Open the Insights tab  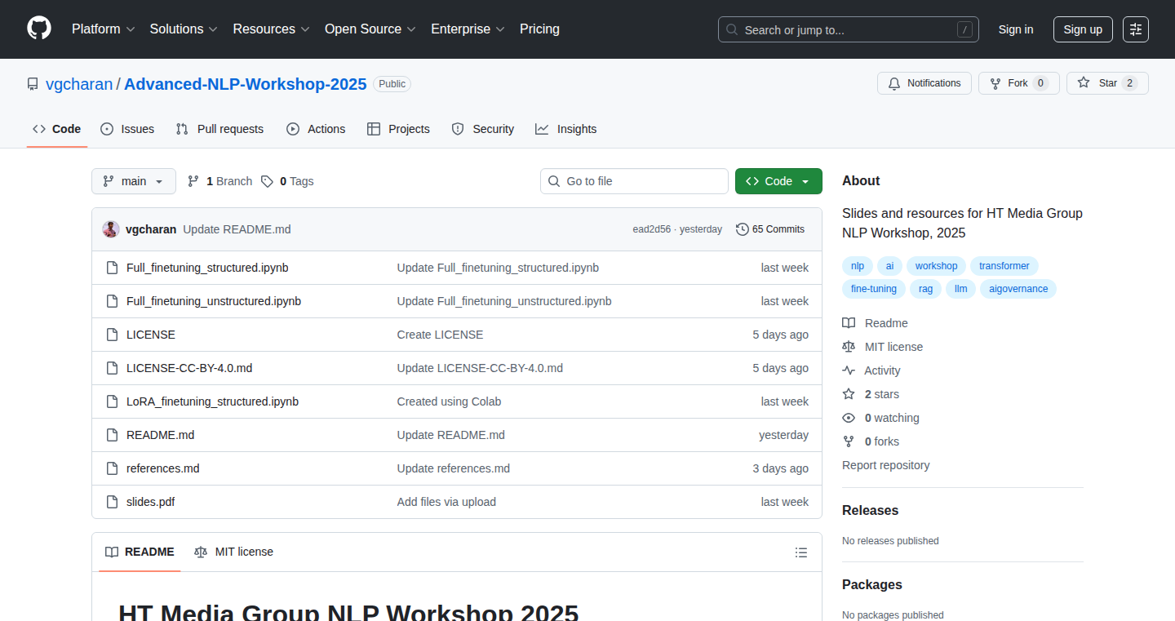coord(565,129)
